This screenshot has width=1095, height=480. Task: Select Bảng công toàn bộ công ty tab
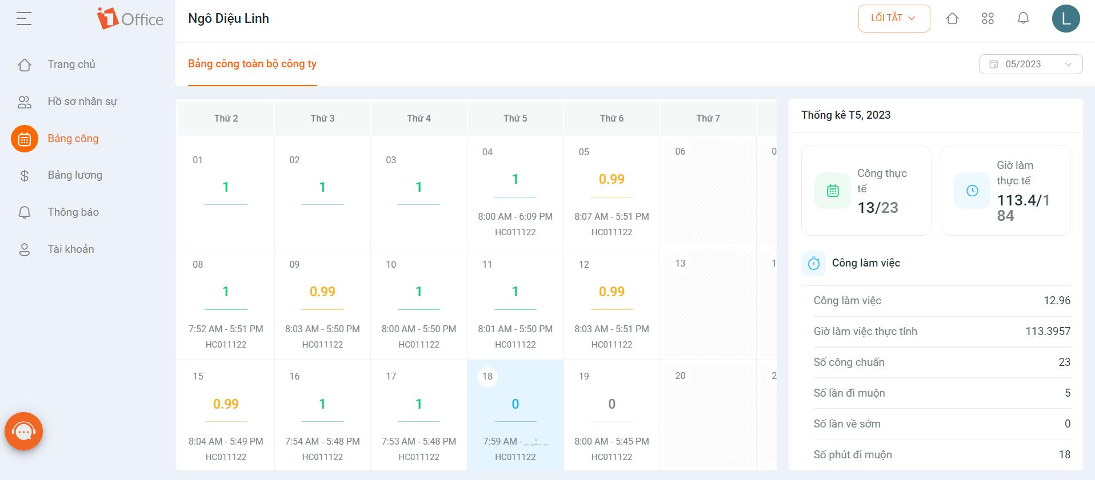pyautogui.click(x=252, y=64)
